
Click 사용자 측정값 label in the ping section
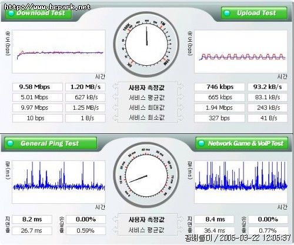coord(146,220)
